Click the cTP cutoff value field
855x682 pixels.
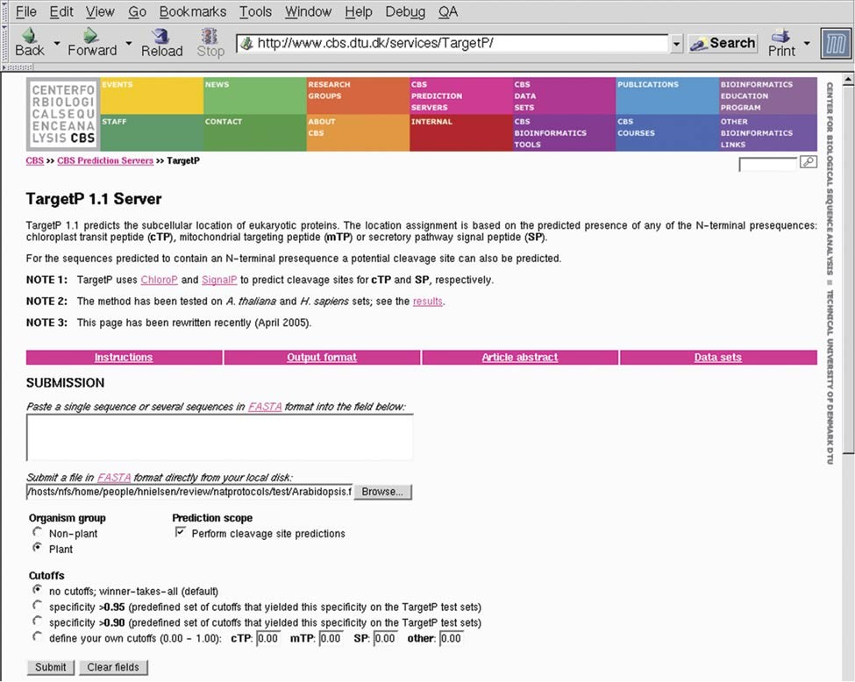[267, 638]
